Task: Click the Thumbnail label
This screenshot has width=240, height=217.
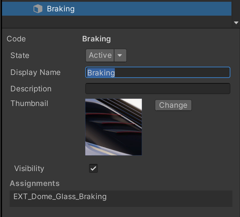Action: coord(29,103)
